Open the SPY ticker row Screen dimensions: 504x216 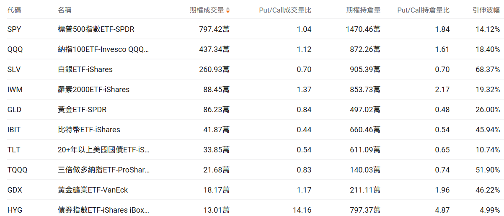pyautogui.click(x=14, y=29)
